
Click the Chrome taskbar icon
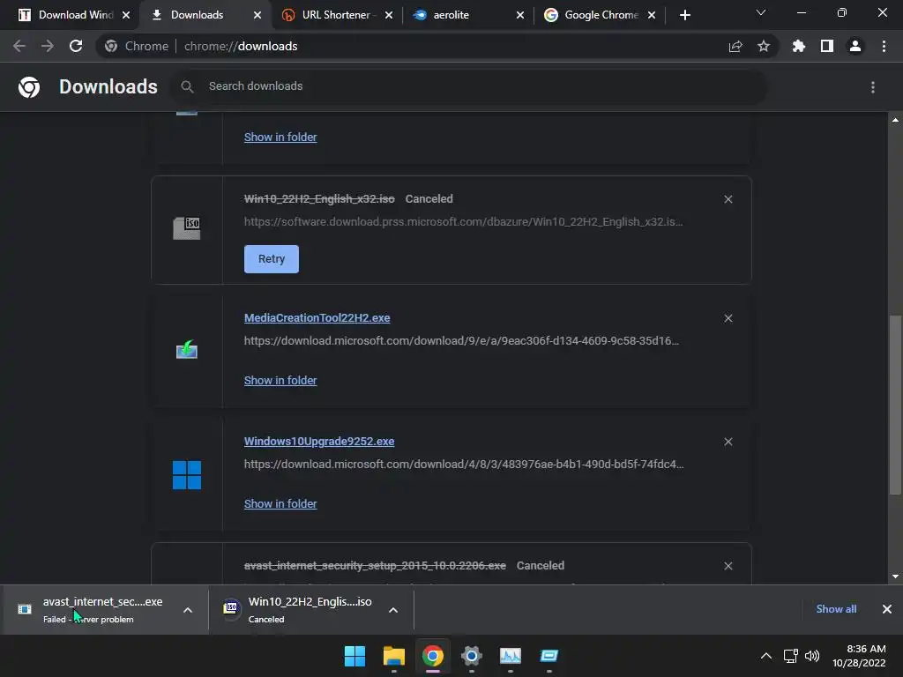coord(432,656)
